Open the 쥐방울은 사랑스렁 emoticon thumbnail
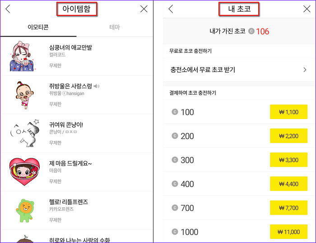 pyautogui.click(x=24, y=95)
